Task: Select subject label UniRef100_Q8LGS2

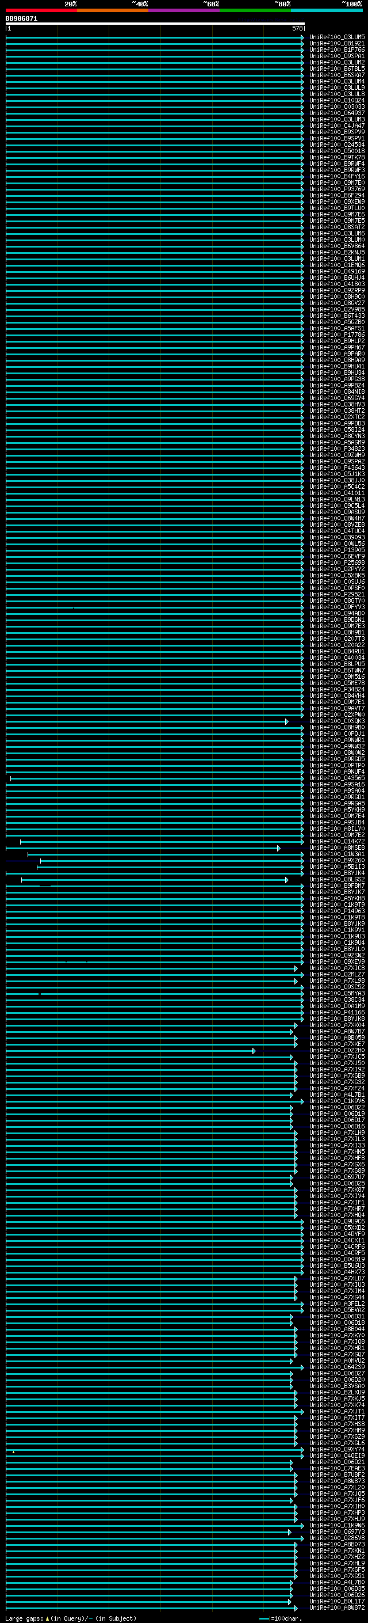Action: click(x=337, y=880)
